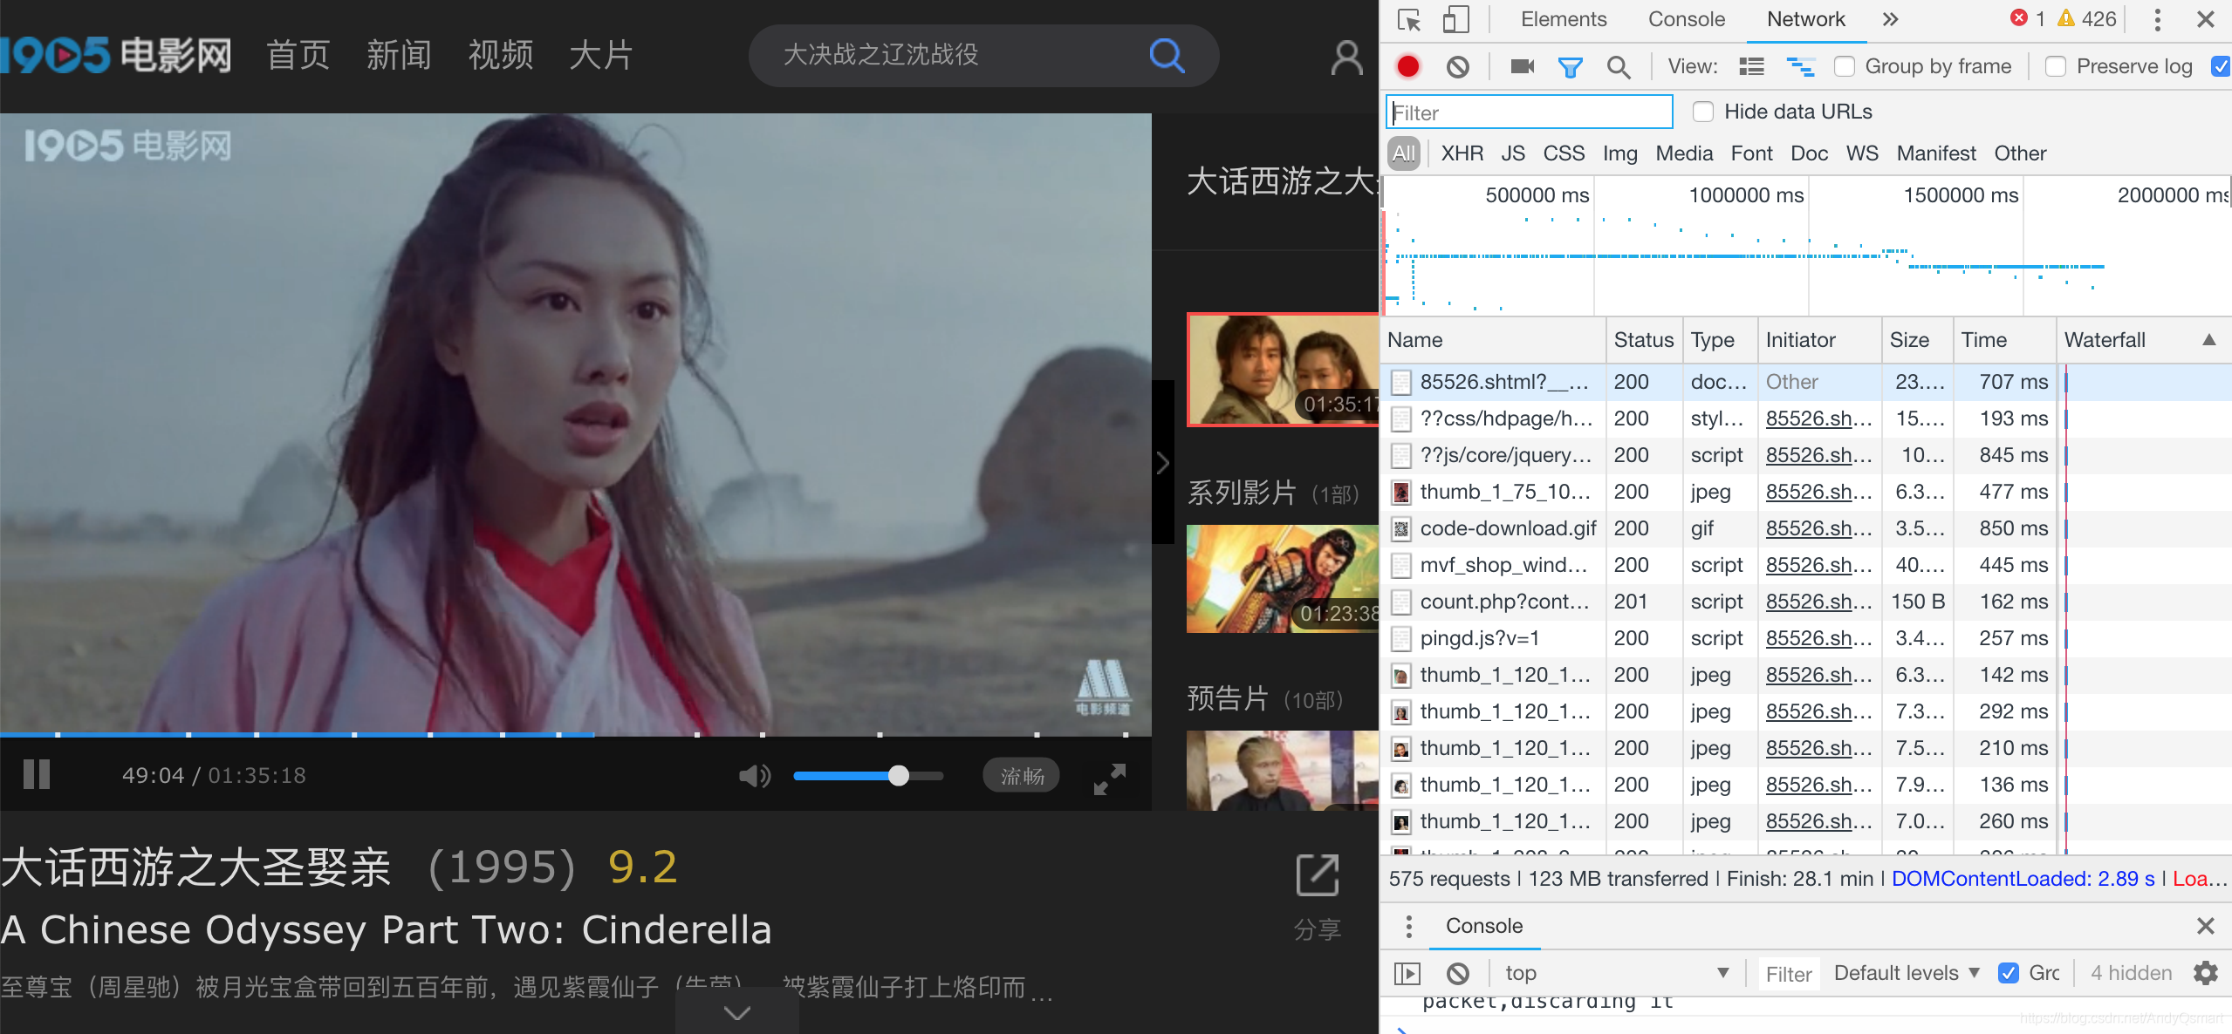
Task: Mute the video with speaker icon
Action: click(754, 776)
